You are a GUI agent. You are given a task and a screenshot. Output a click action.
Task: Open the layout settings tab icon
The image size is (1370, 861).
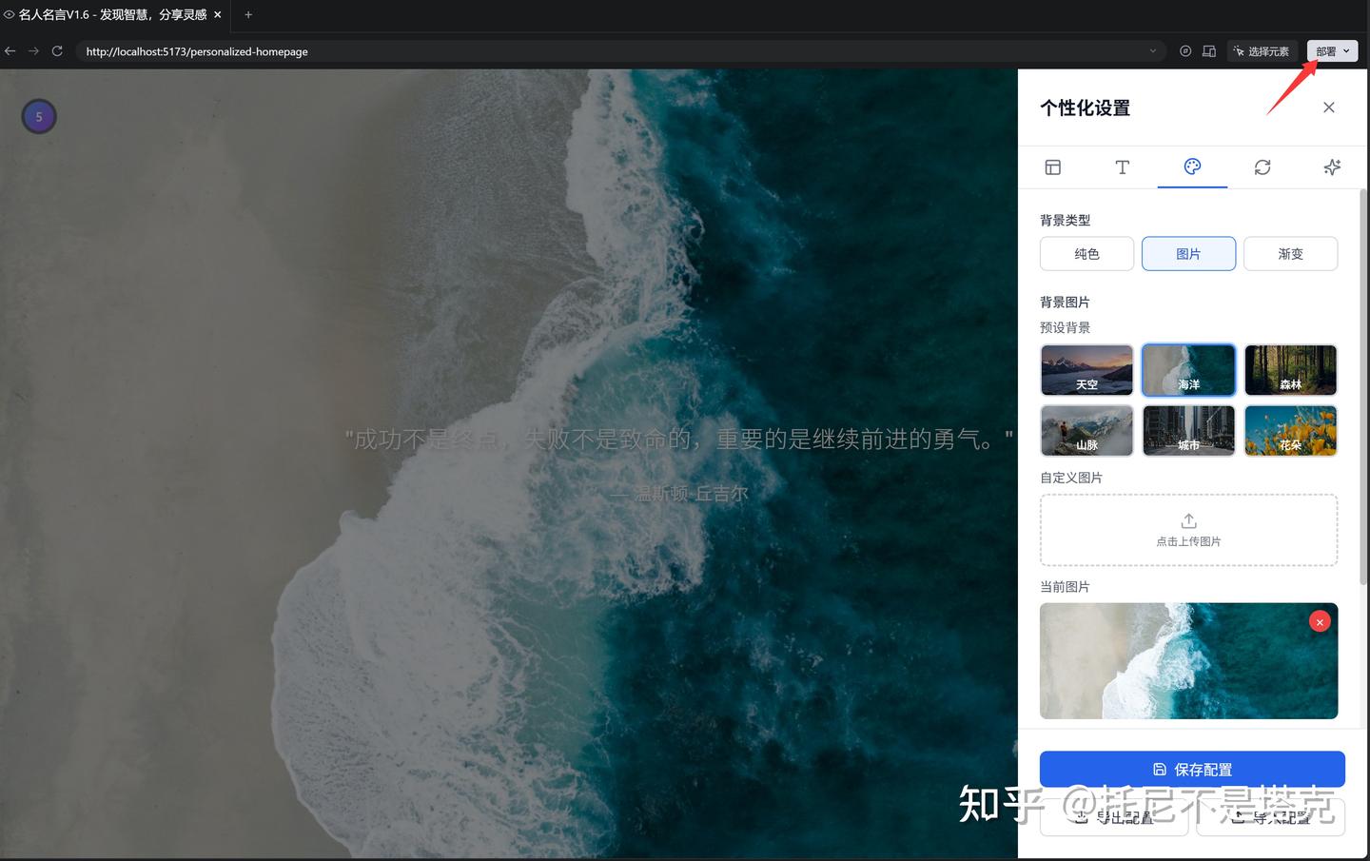[x=1053, y=166]
